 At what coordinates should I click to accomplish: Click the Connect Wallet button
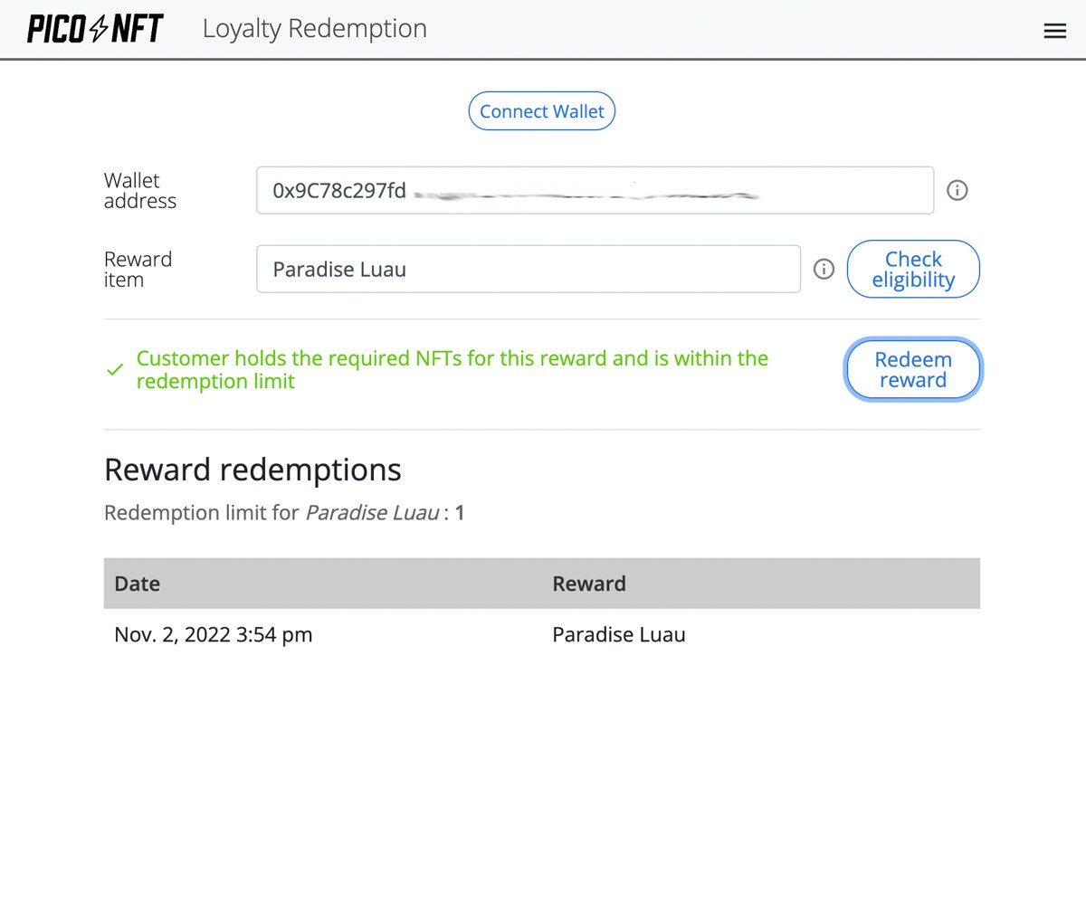(x=541, y=110)
